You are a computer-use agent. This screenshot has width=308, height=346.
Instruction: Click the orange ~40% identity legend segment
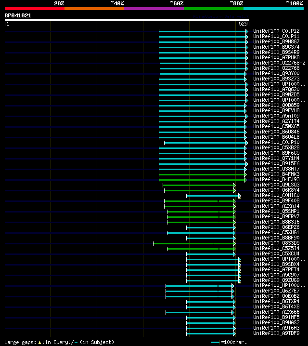pos(94,9)
